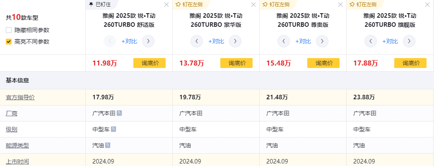This screenshot has height=166, width=434.
Task: Switch 舒适版 column to the next model
Action: pos(148,41)
